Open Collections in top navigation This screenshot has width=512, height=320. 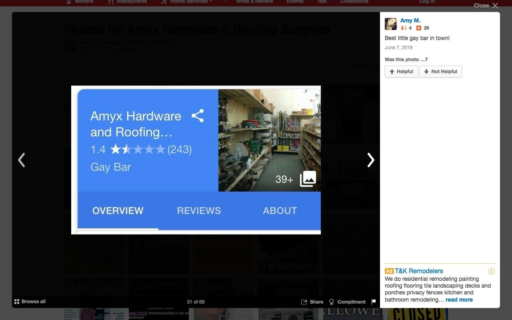click(x=354, y=2)
